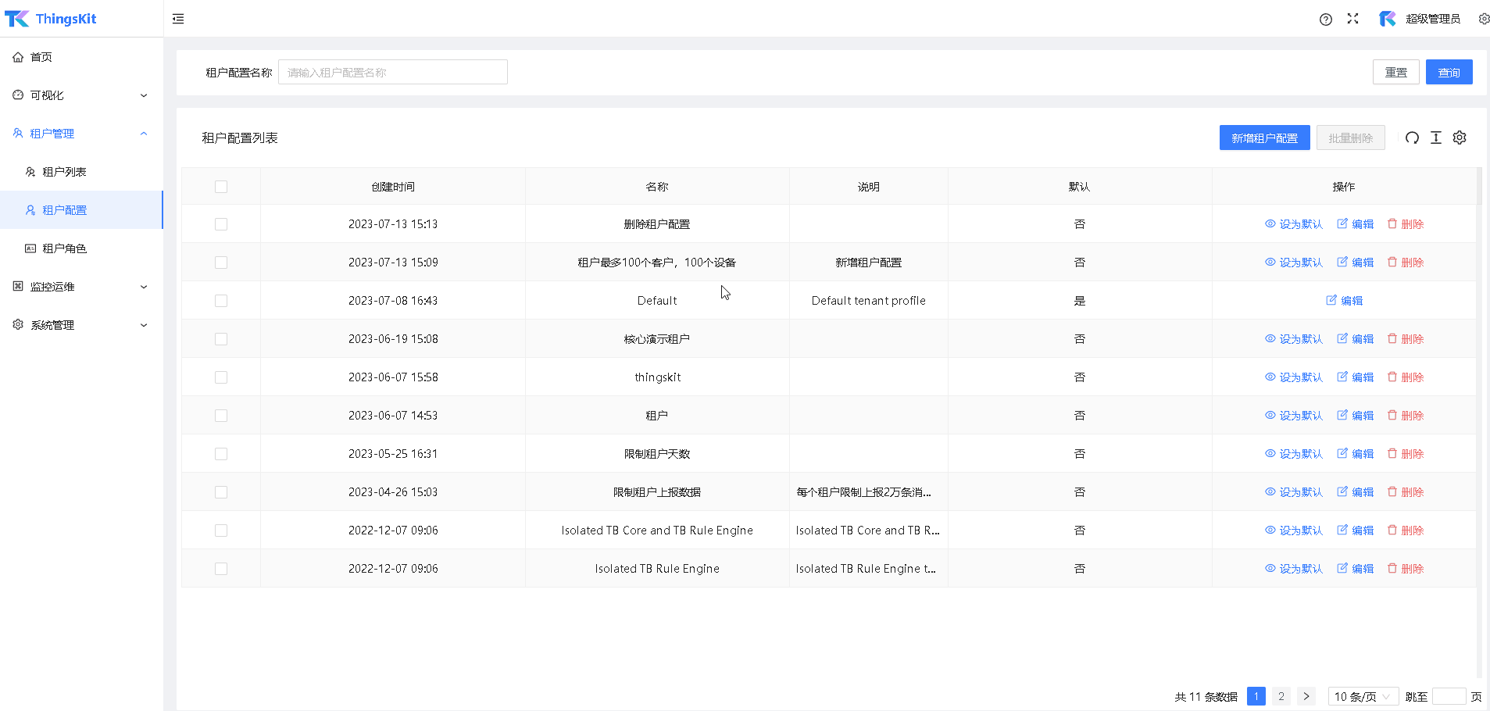Change table row density icon

[x=1436, y=138]
